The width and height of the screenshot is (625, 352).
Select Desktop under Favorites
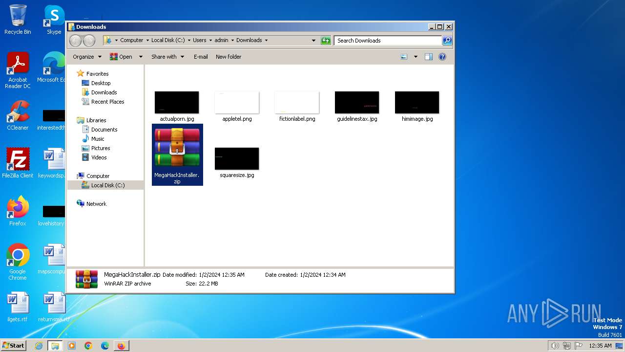(101, 83)
